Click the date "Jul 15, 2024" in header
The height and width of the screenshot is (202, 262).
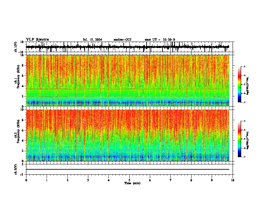coord(92,40)
